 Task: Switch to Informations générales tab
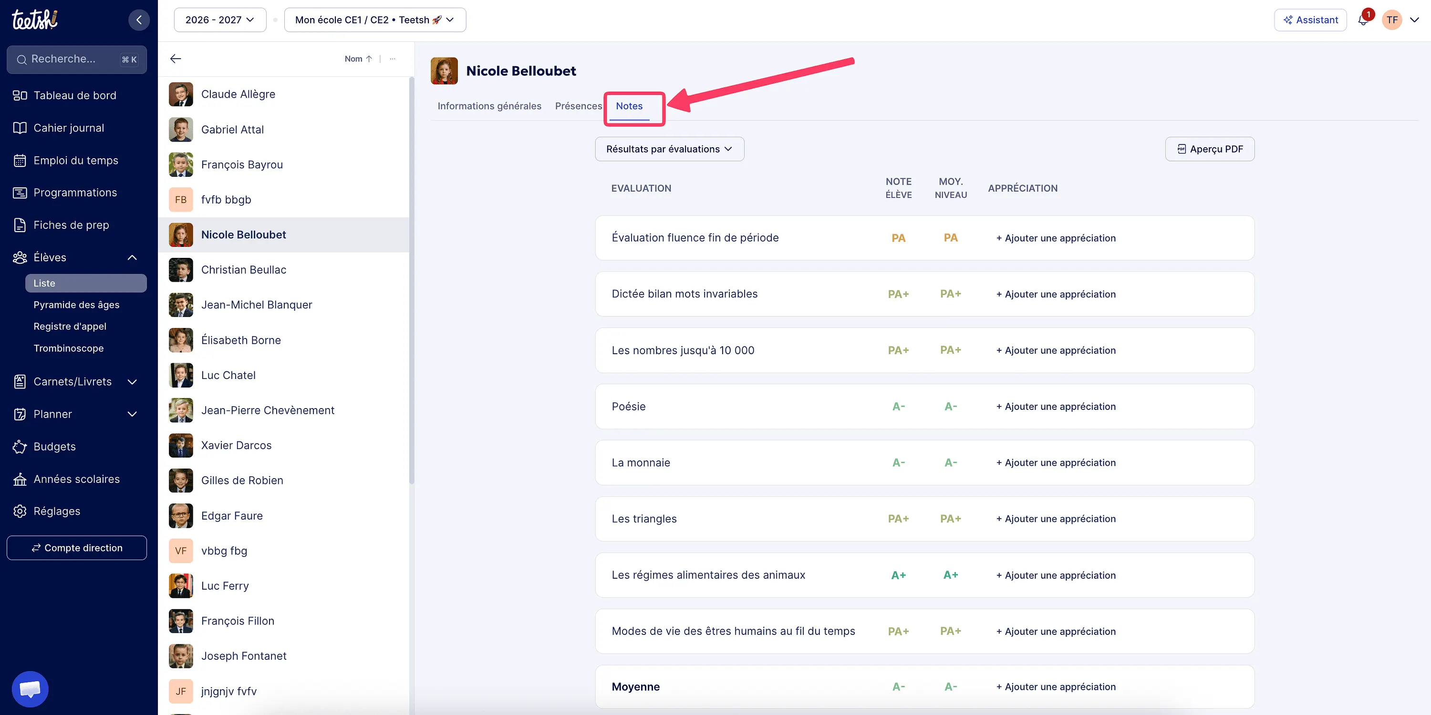(489, 106)
